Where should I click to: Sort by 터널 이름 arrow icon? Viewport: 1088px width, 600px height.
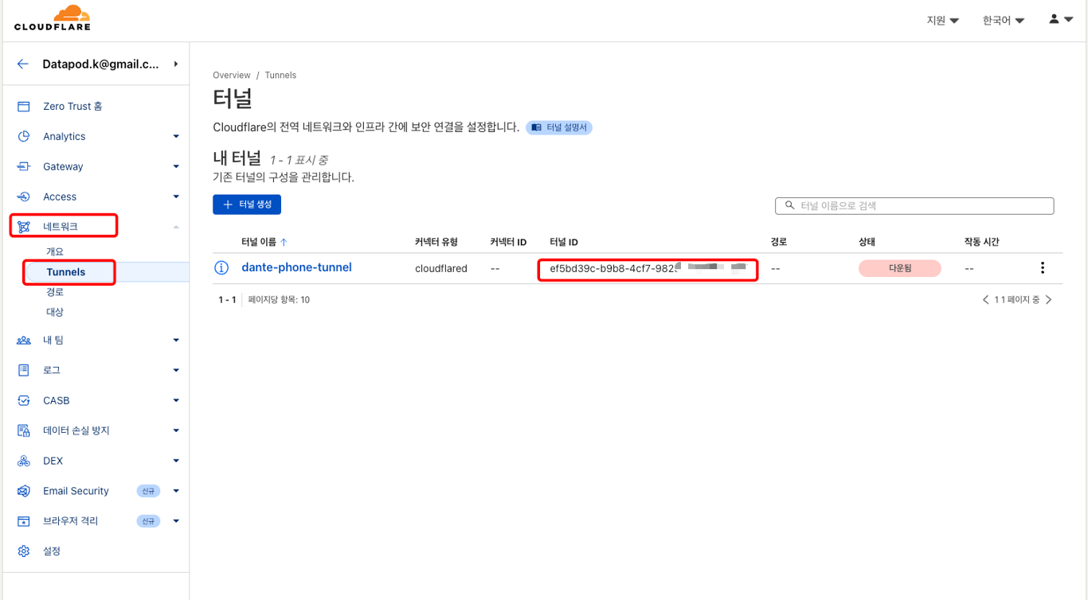tap(284, 242)
